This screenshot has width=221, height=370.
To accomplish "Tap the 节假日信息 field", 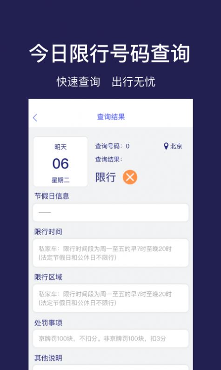I will (x=111, y=212).
